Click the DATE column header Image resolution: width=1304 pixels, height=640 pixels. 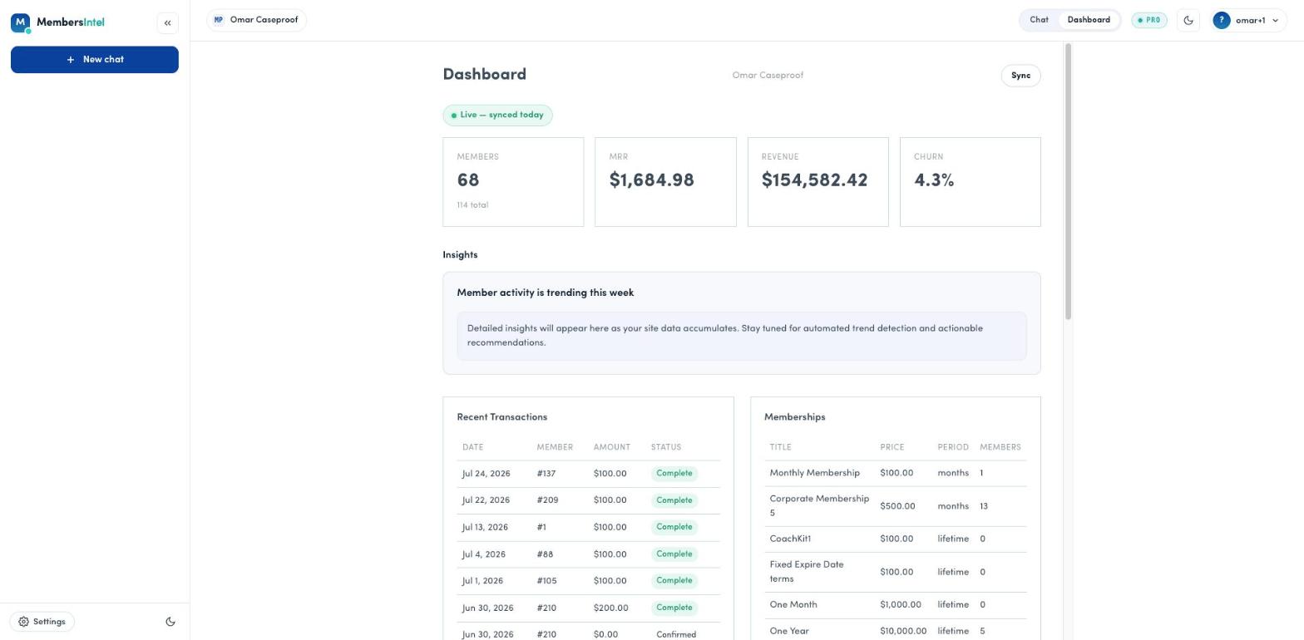[472, 448]
